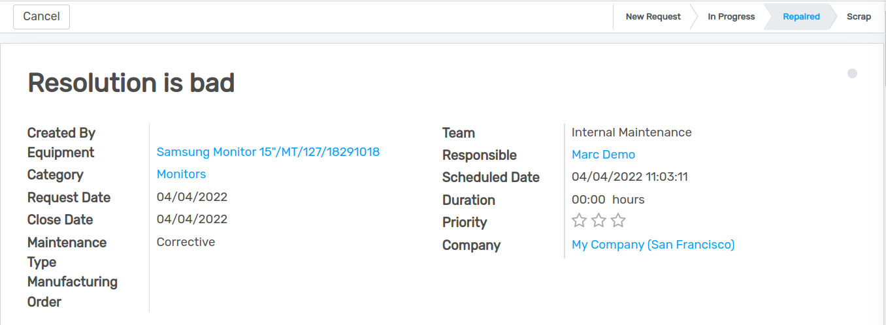The image size is (886, 325).
Task: Set priority to three stars
Action: 618,221
